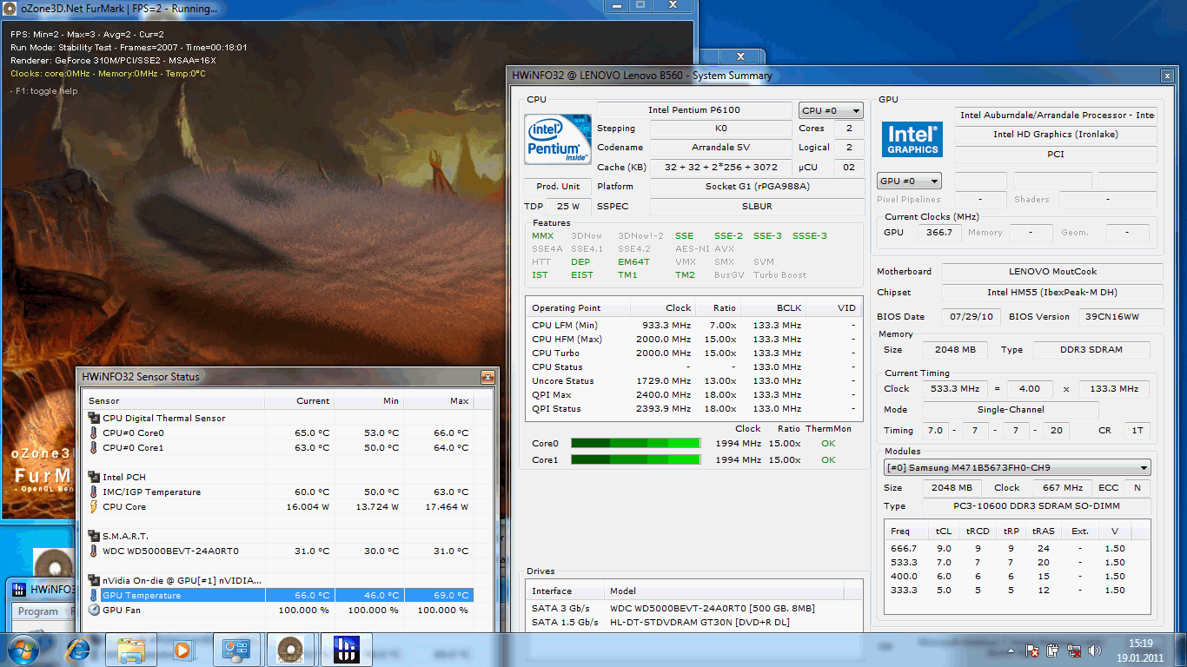1187x667 pixels.
Task: Click taskbar clock showing 15:19
Action: [1142, 650]
